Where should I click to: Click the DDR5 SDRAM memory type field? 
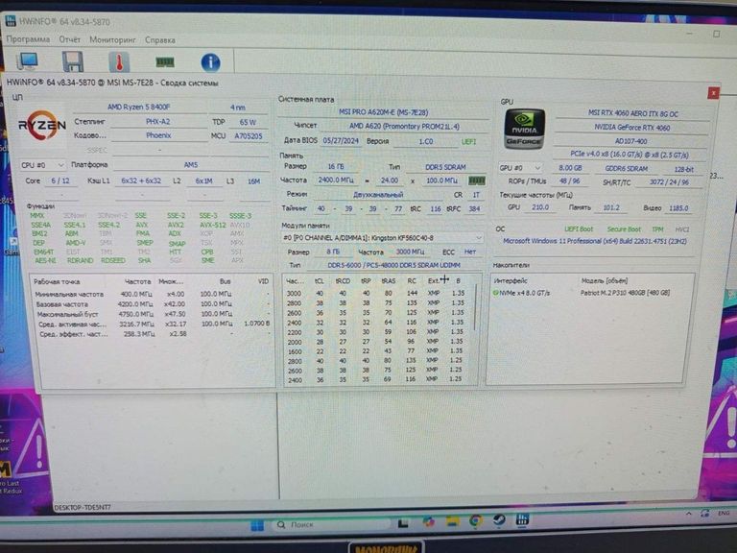(x=445, y=167)
